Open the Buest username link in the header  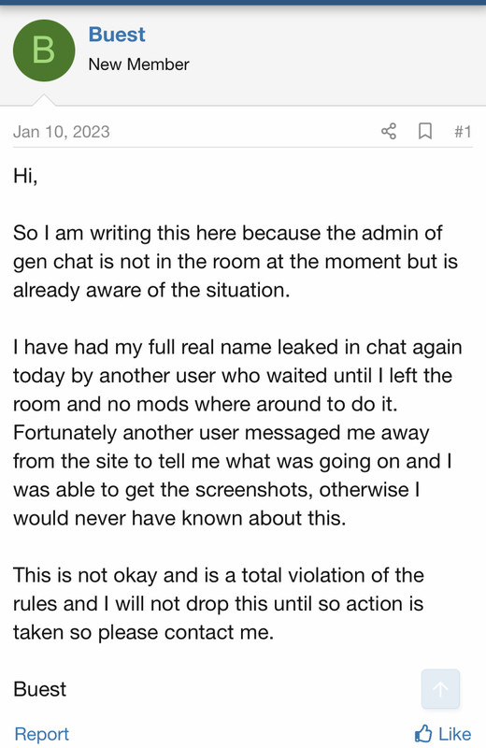click(117, 35)
